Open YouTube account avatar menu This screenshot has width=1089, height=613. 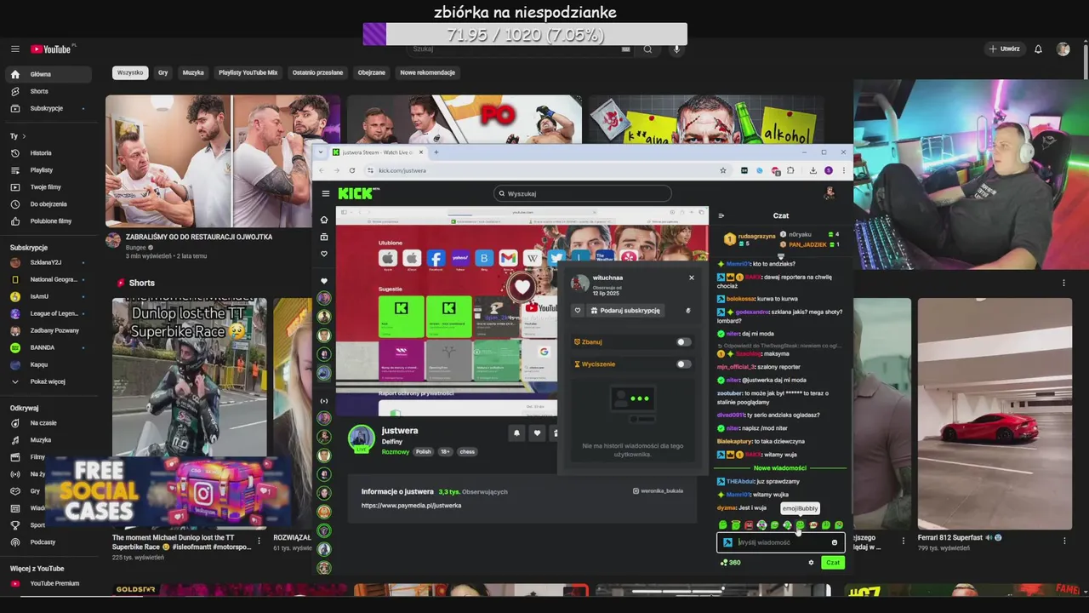point(1063,49)
